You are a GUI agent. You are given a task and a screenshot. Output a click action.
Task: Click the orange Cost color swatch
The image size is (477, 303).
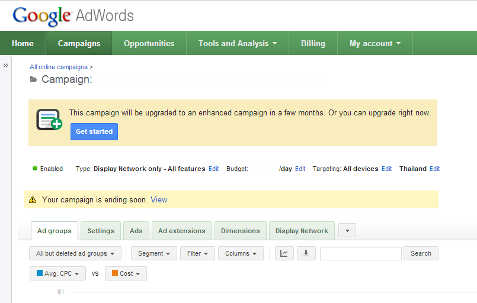pos(115,273)
